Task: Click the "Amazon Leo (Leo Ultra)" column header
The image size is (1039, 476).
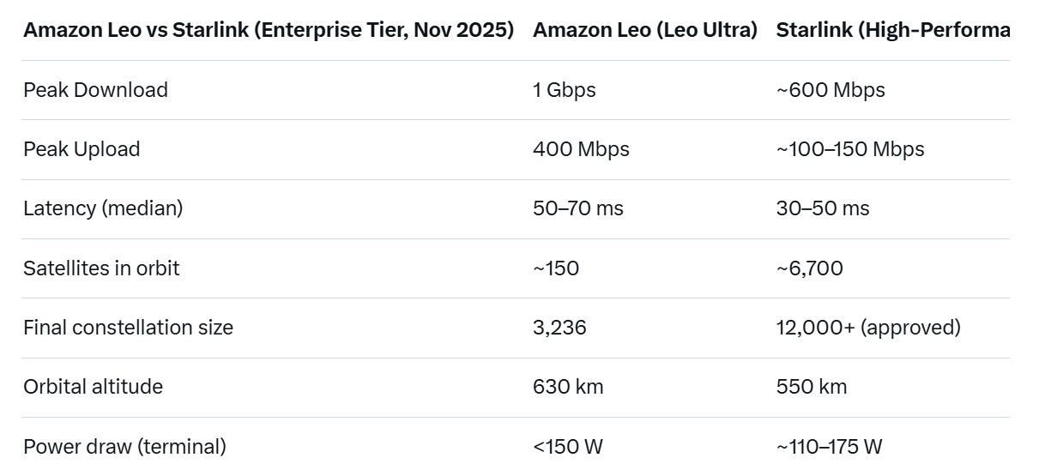Action: pyautogui.click(x=644, y=30)
